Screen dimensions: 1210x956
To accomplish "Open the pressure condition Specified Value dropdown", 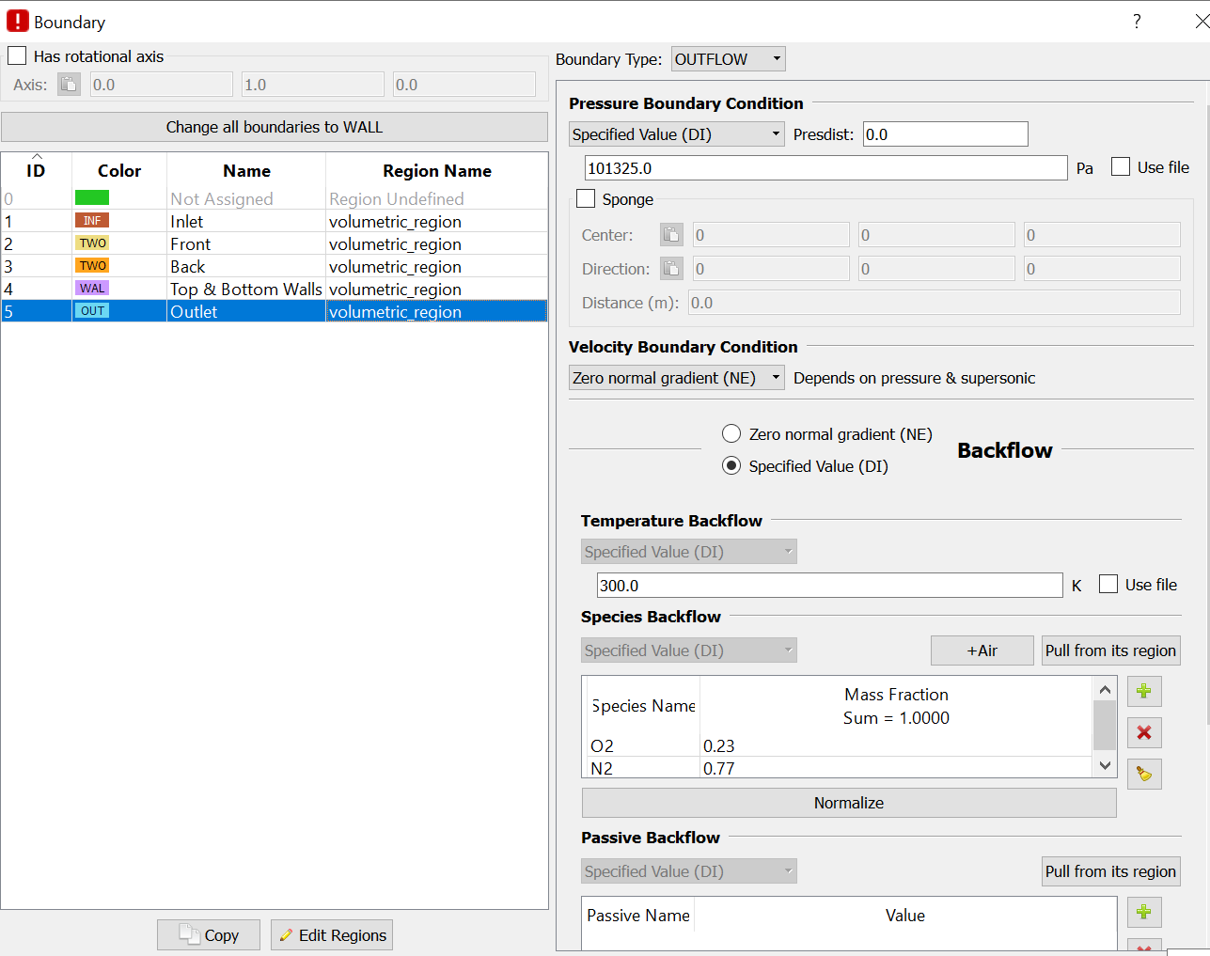I will [677, 134].
